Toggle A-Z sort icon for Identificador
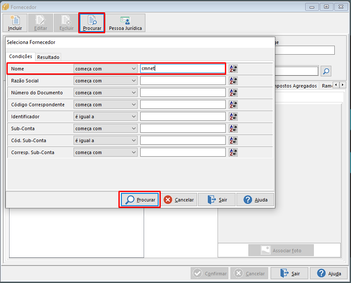This screenshot has height=283, width=351. pos(233,117)
